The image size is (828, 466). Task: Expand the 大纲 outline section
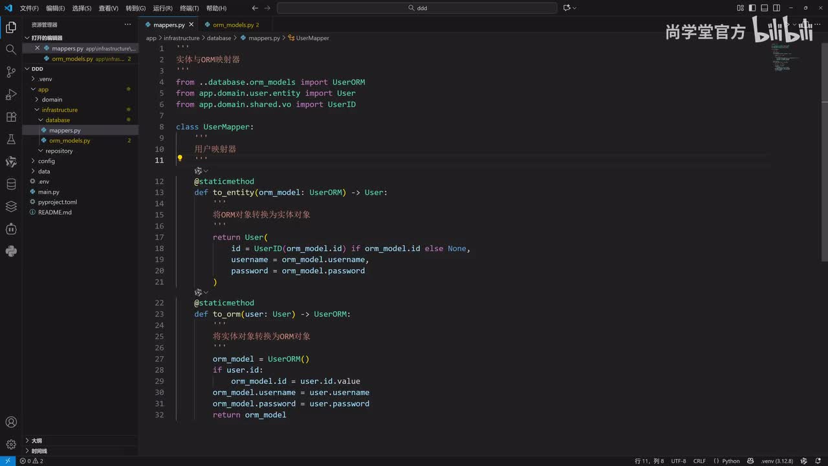(80, 440)
